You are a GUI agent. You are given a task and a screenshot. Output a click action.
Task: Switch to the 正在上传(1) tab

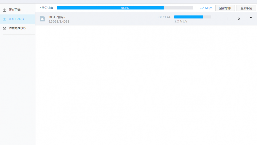click(16, 19)
